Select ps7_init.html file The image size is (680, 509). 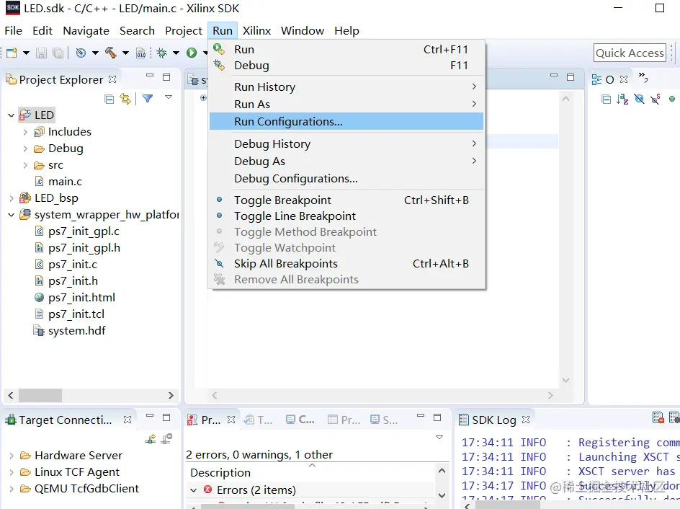81,298
